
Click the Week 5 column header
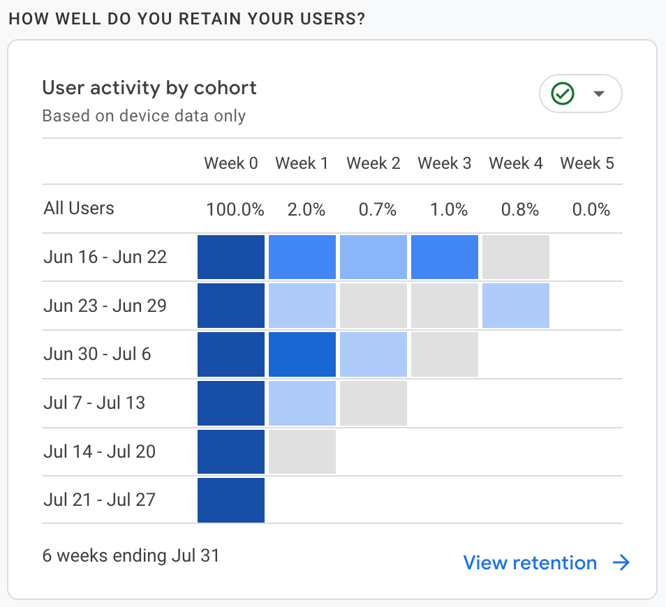587,163
